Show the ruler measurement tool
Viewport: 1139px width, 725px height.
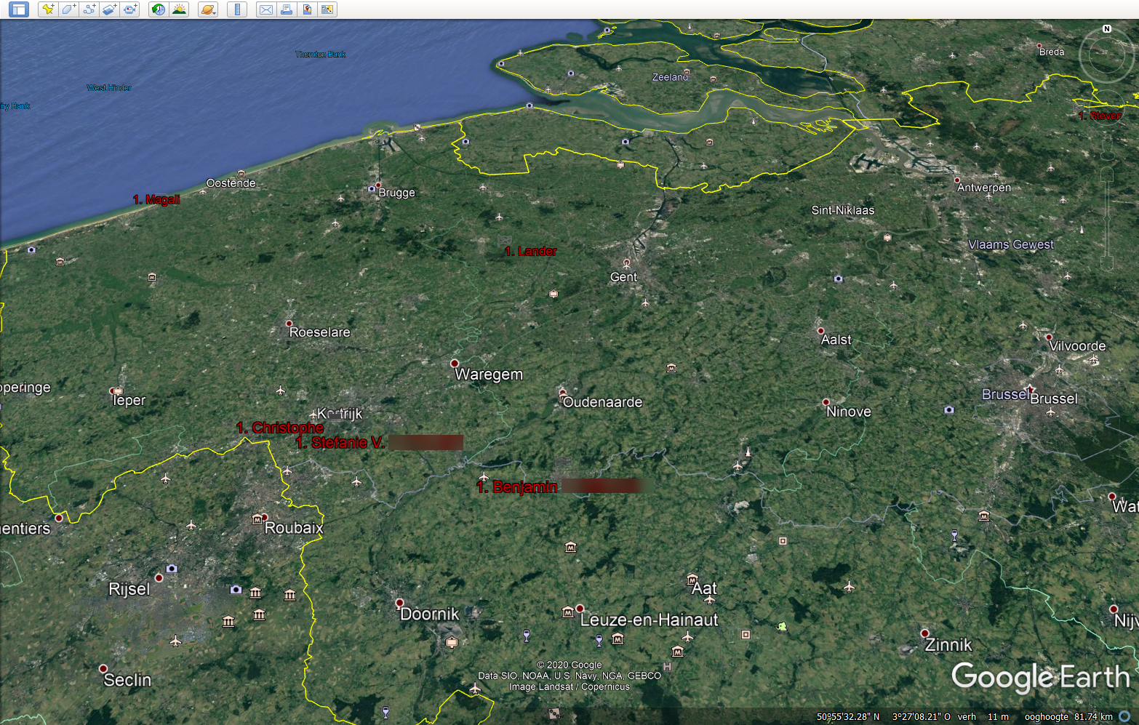237,9
